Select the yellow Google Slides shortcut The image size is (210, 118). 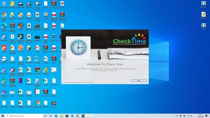point(12,4)
